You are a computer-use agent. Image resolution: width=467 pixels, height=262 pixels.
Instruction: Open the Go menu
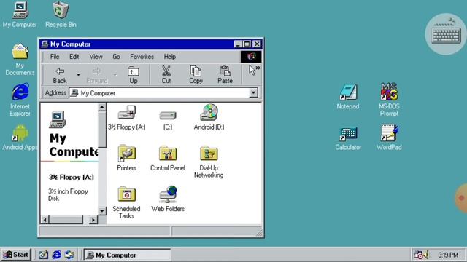(116, 57)
